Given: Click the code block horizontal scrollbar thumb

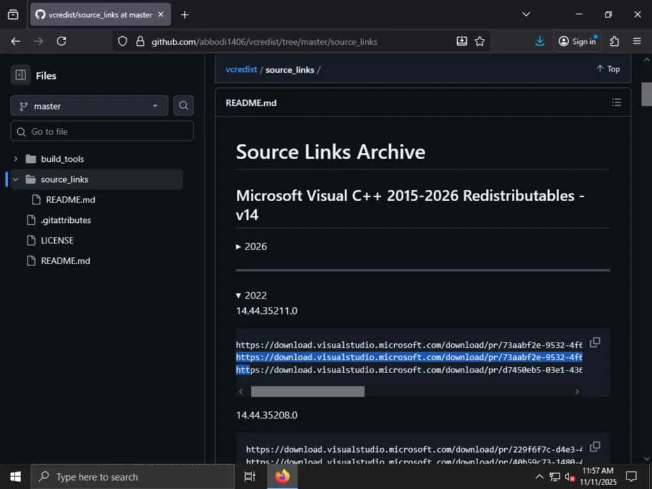Looking at the screenshot, I should tap(308, 392).
